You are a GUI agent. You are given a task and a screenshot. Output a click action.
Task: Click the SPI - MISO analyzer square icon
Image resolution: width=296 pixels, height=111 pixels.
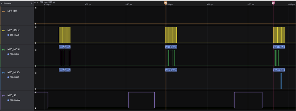coord(8,77)
